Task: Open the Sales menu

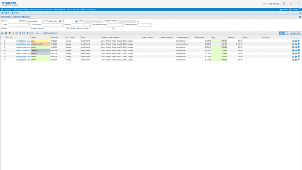Action: point(31,9)
